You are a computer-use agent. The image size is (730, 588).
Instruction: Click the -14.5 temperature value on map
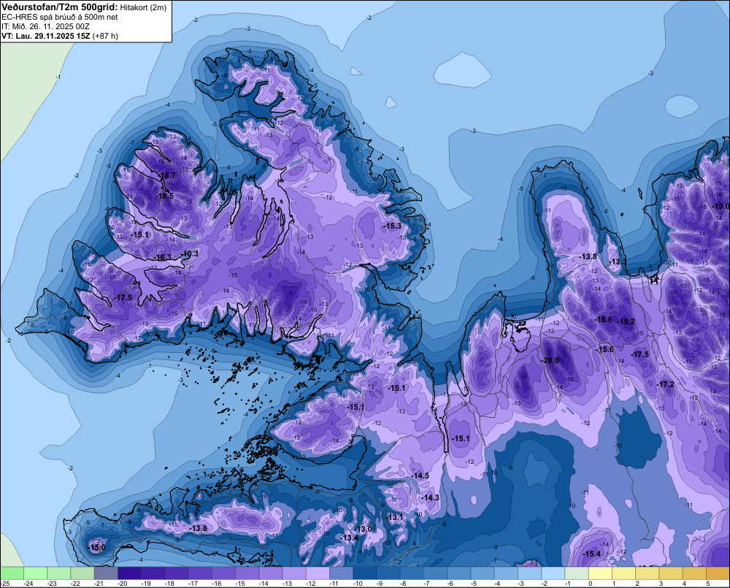click(x=421, y=476)
